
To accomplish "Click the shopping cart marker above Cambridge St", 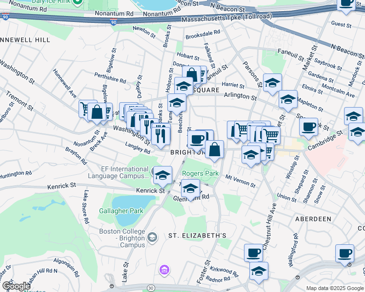I will [x=271, y=136].
